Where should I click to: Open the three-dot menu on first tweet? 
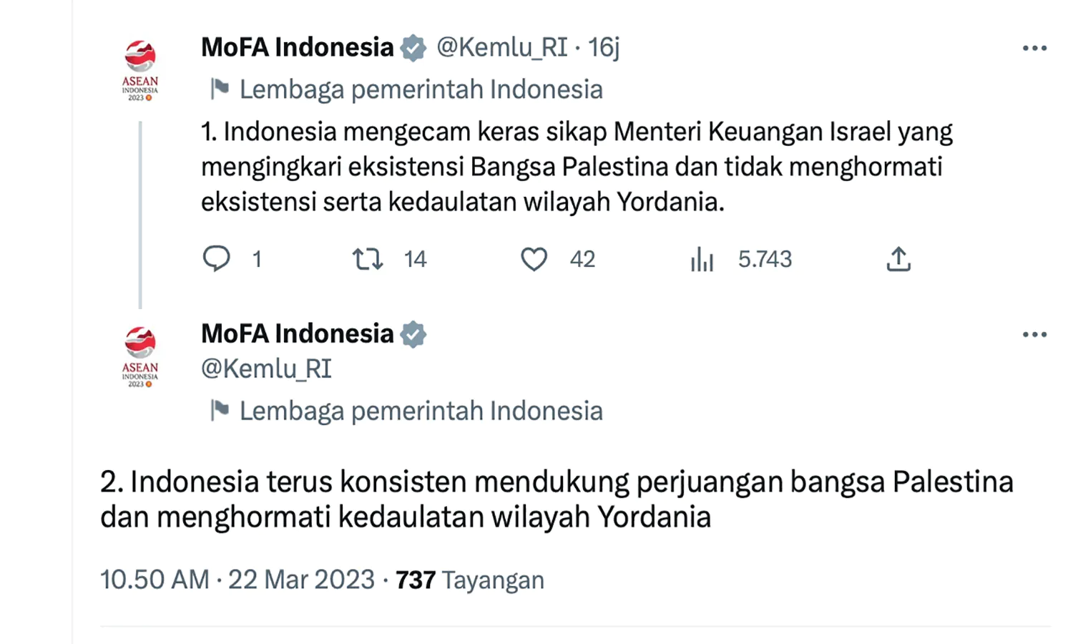[x=1034, y=48]
